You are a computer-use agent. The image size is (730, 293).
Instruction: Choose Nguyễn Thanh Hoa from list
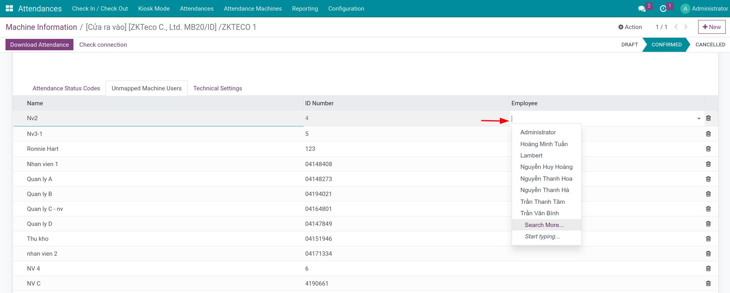[546, 179]
